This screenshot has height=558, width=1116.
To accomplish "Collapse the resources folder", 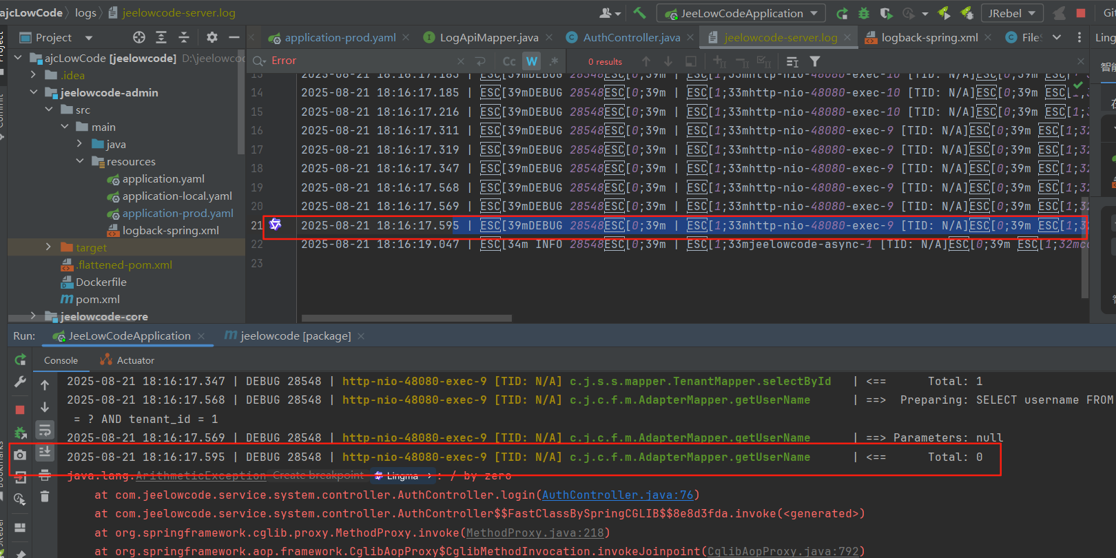I will [x=80, y=161].
